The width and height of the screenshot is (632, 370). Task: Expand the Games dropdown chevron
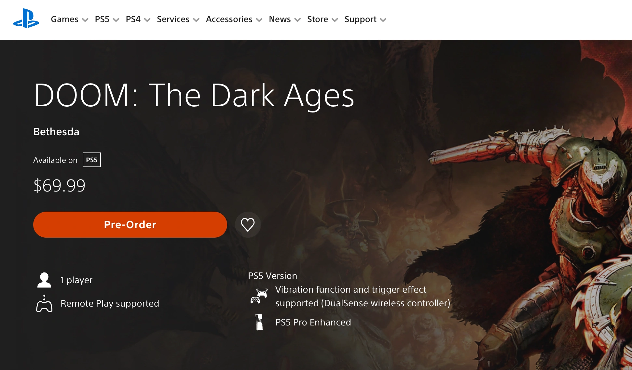(85, 20)
